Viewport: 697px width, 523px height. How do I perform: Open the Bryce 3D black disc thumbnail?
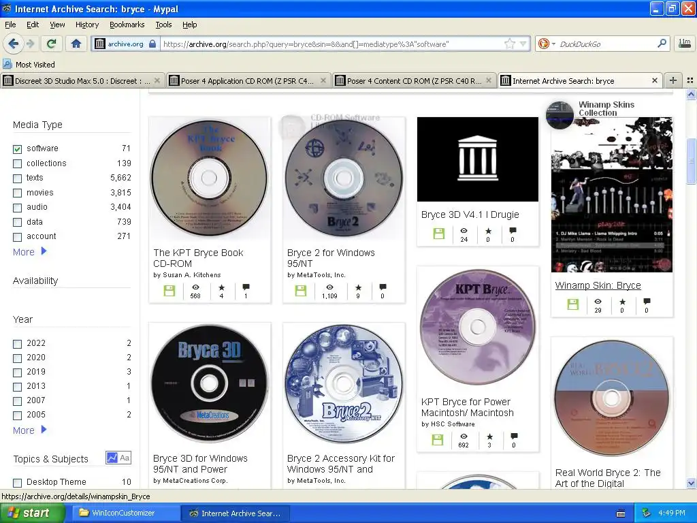click(210, 384)
